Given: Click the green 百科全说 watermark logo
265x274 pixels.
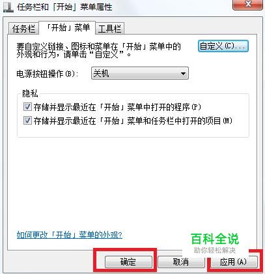Looking at the screenshot, I should tap(215, 239).
